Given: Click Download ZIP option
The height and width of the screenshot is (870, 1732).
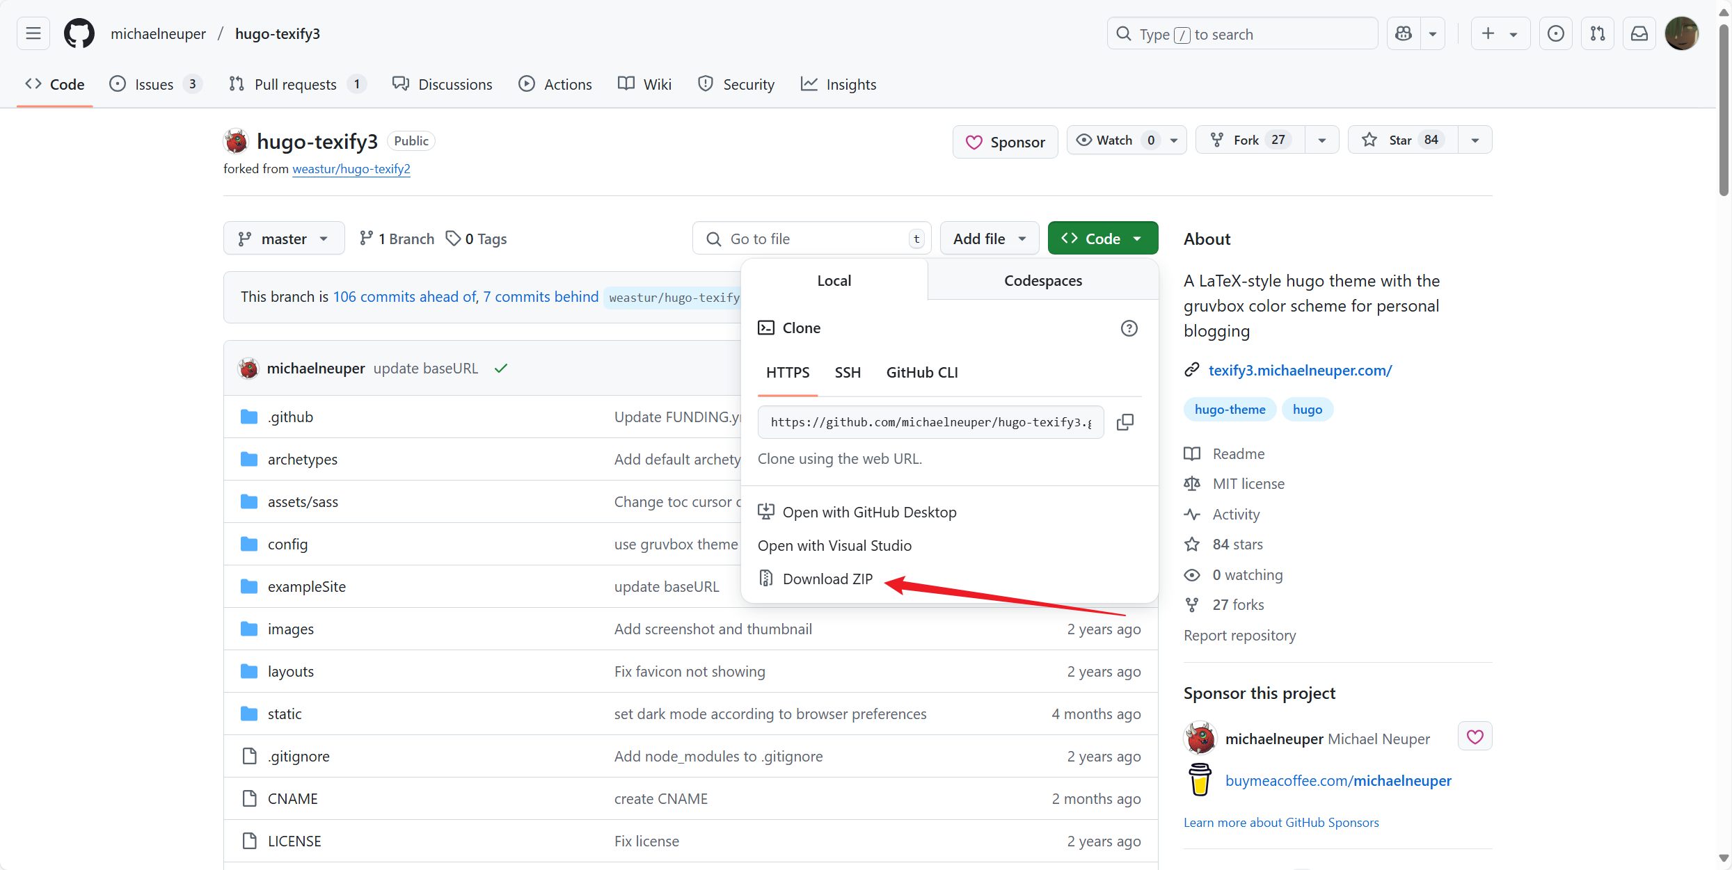Looking at the screenshot, I should coord(827,579).
